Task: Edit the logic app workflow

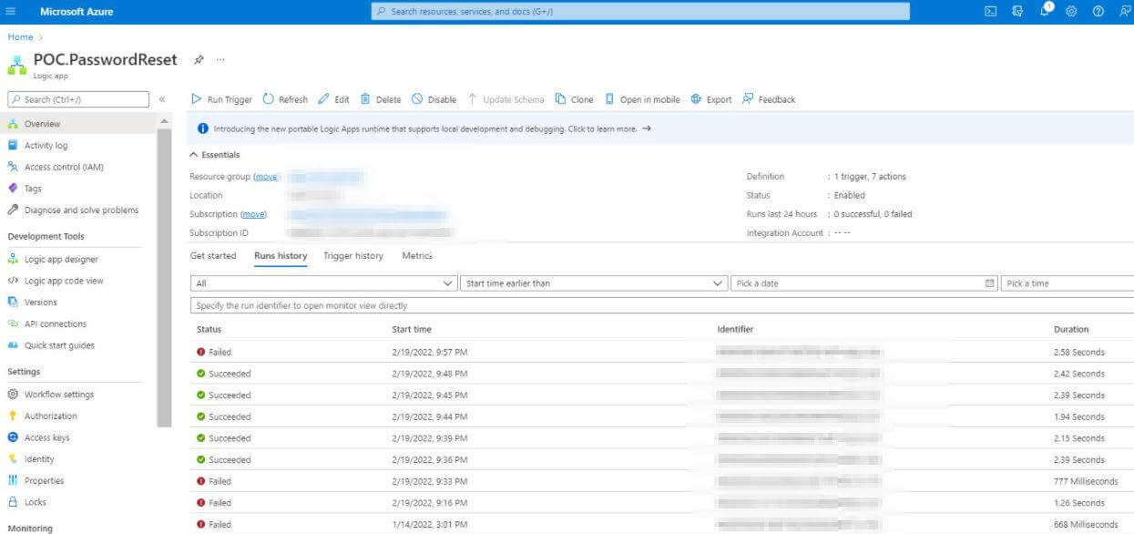Action: tap(334, 99)
